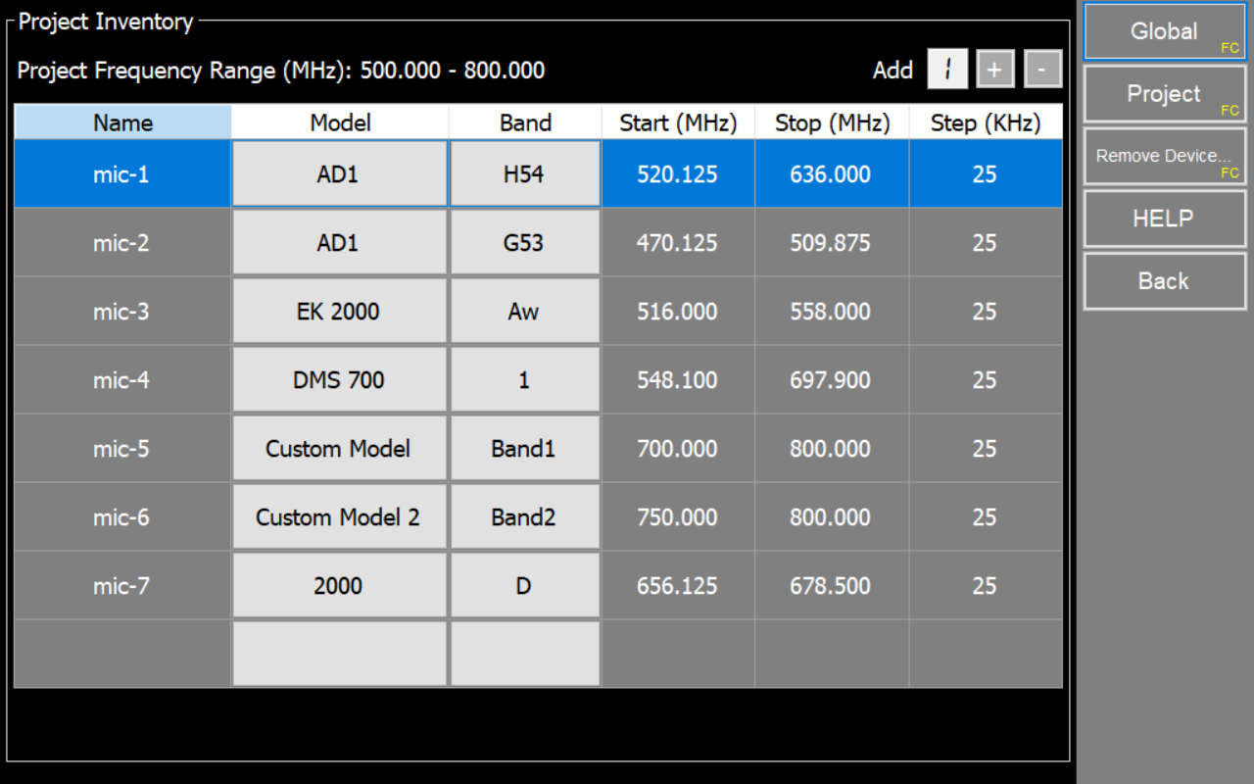Open the EK 2000 model selector
The height and width of the screenshot is (784, 1254).
tap(339, 311)
